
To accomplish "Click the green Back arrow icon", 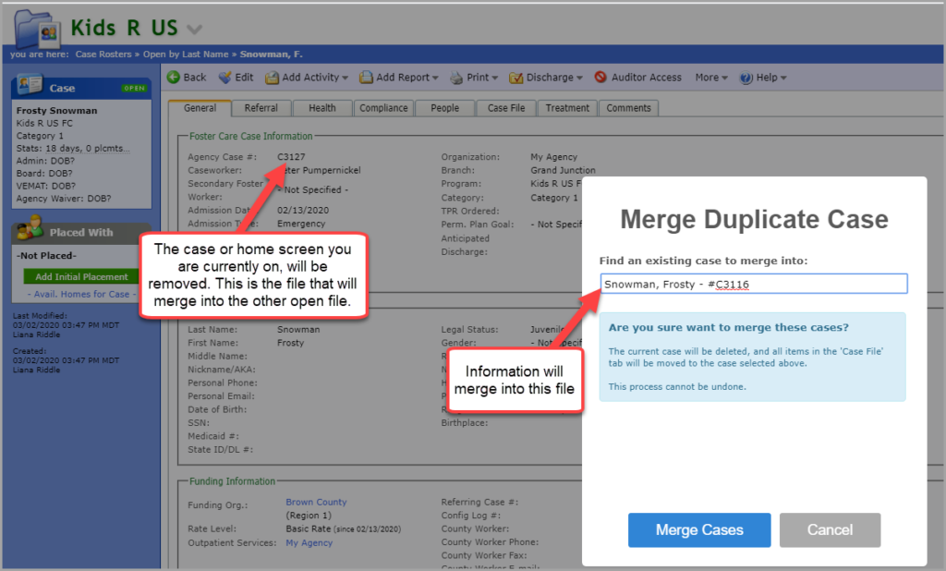I will click(173, 77).
